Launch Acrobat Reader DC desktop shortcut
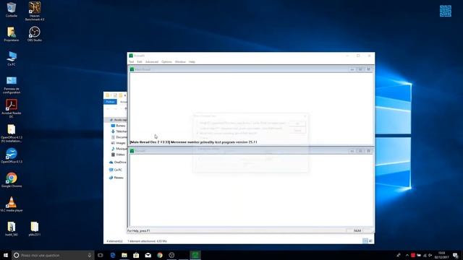Screen dimensions: 463x260 coord(12,109)
